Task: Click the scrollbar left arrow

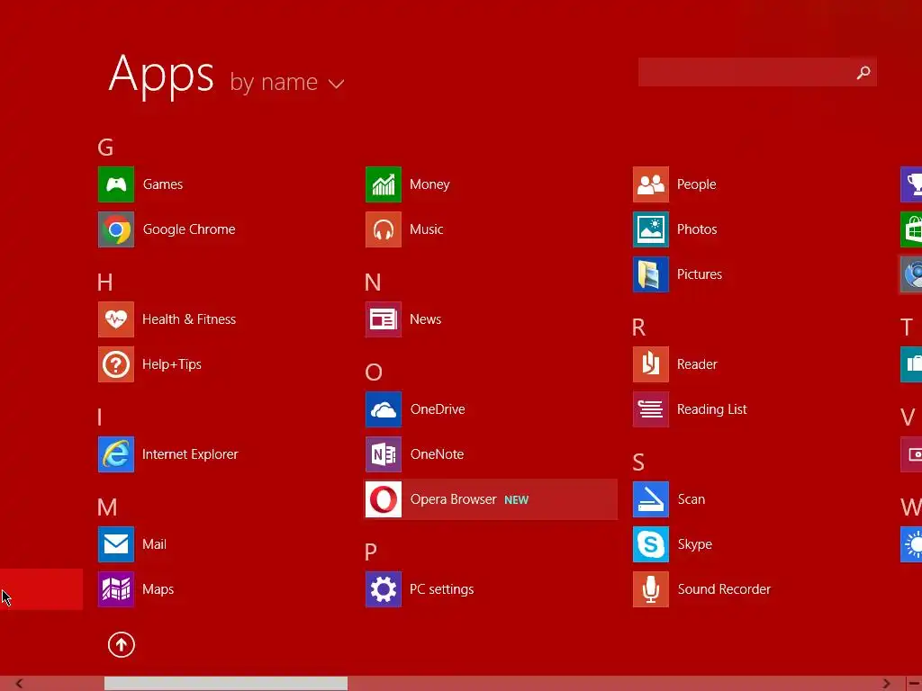Action: point(19,684)
